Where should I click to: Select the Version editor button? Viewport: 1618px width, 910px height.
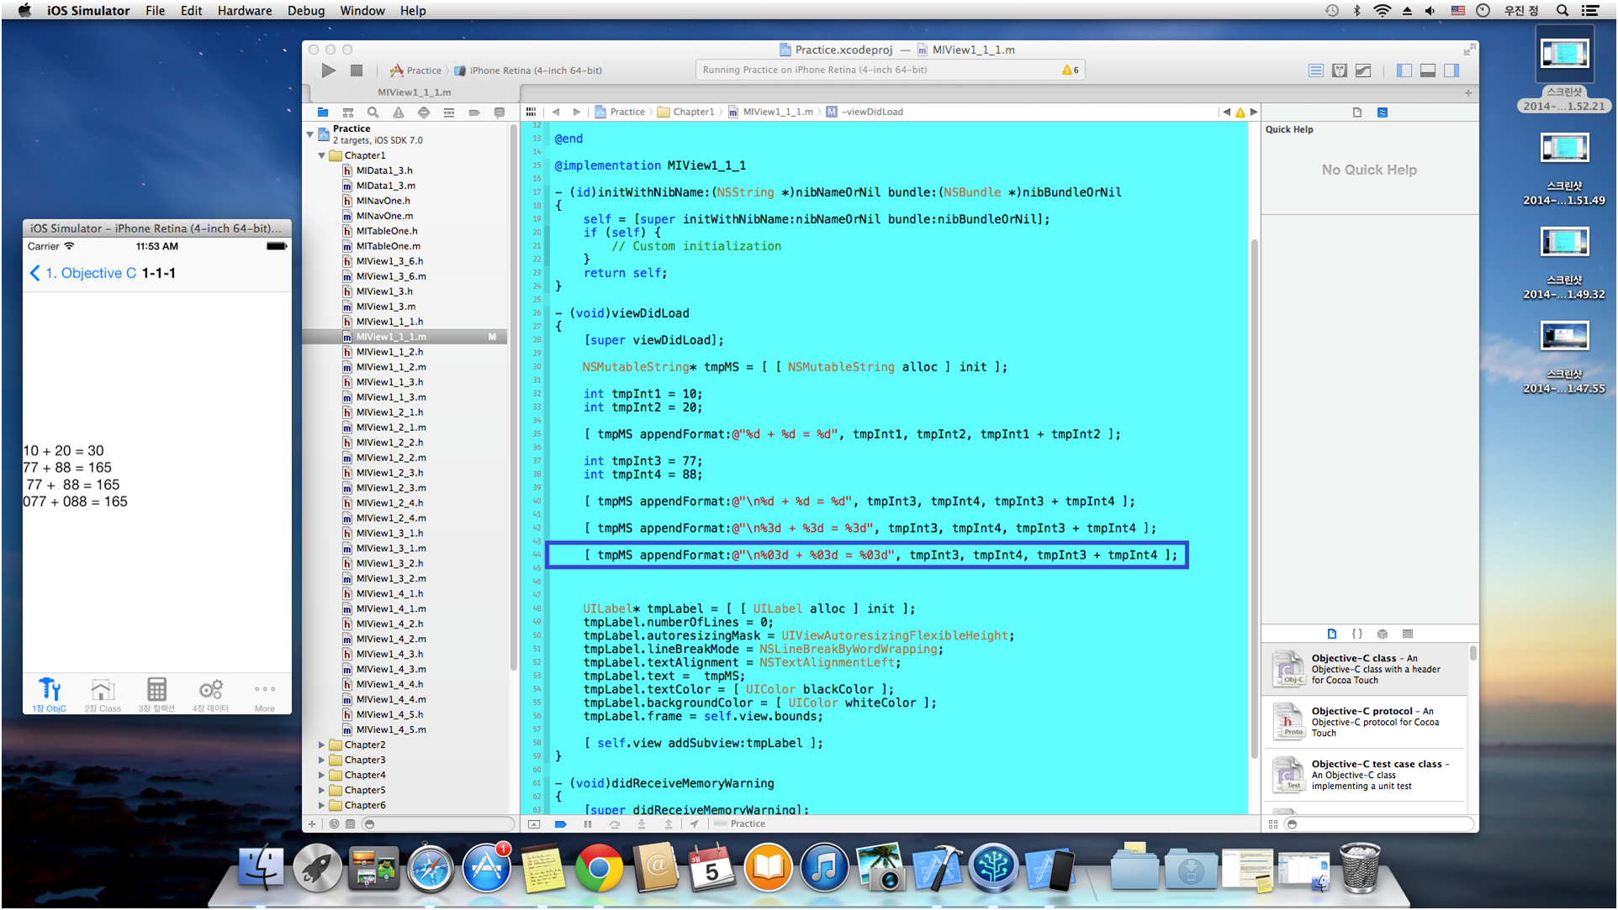(1363, 71)
